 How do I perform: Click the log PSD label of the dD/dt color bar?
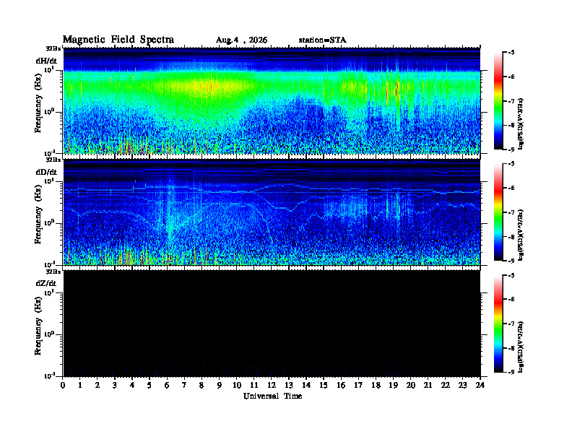click(521, 235)
